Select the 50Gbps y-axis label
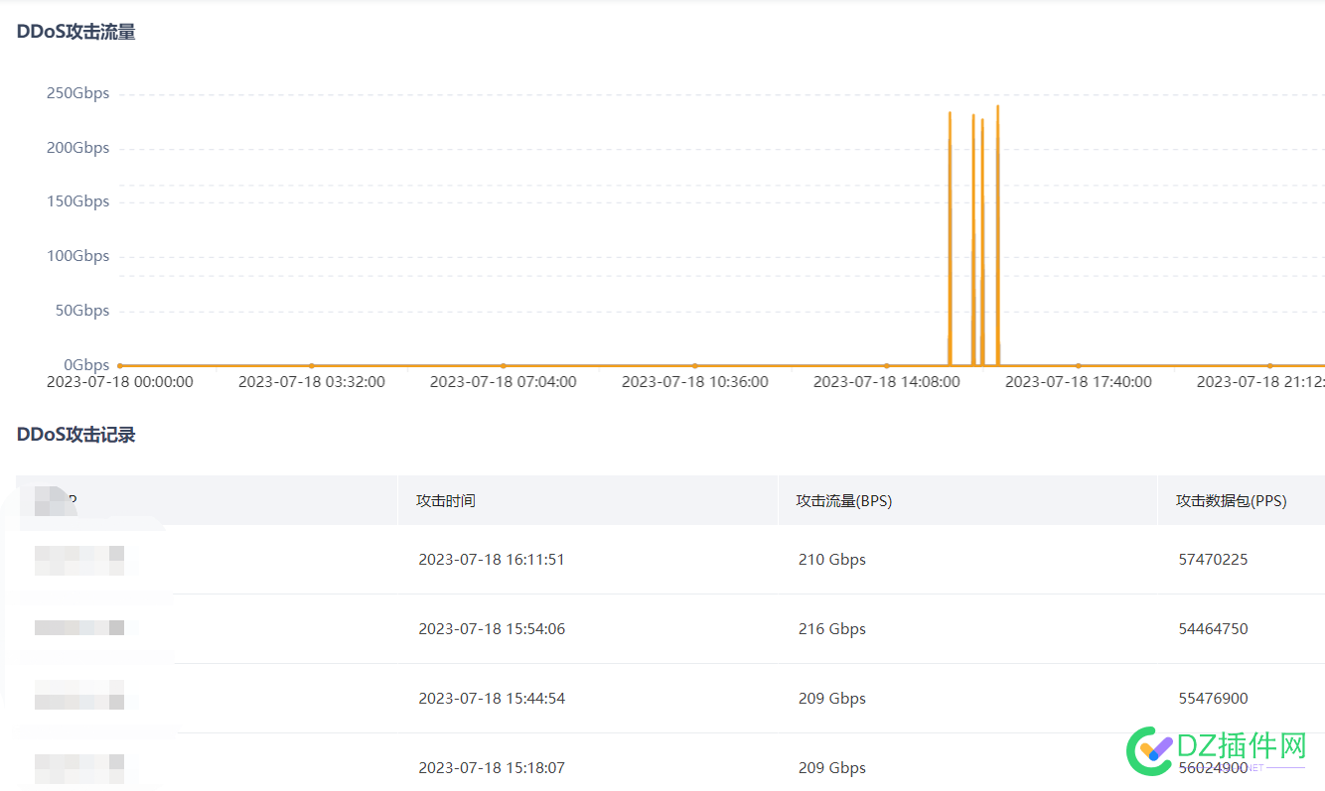Screen dimensions: 1325x791 (81, 311)
